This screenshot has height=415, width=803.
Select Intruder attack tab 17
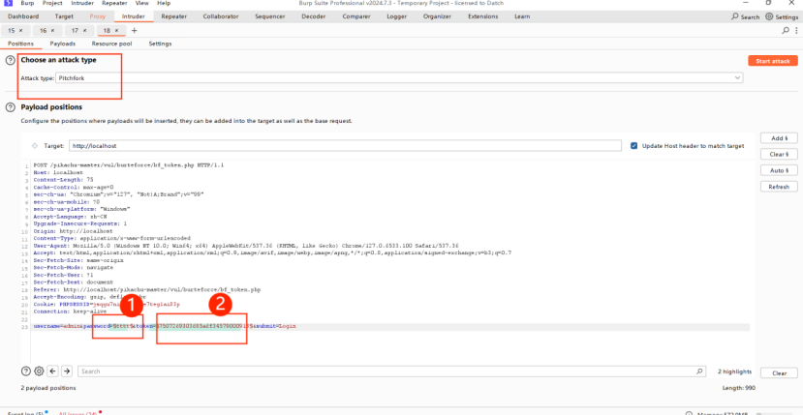tap(75, 31)
